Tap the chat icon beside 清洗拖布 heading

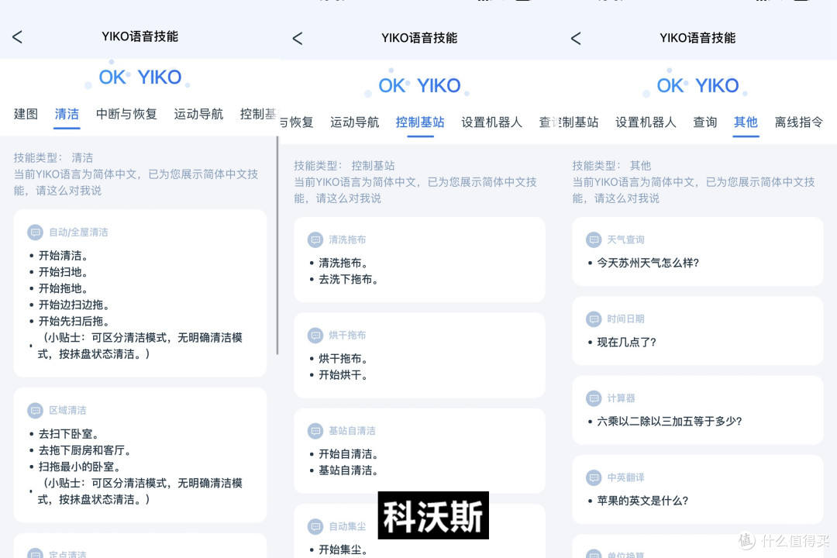pos(315,239)
